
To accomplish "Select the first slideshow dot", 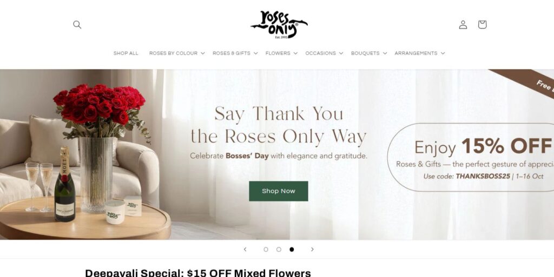I will 266,249.
